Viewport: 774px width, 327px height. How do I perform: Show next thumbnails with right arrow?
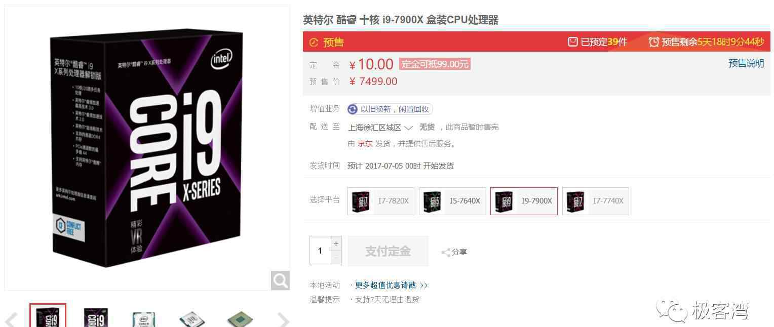point(284,320)
